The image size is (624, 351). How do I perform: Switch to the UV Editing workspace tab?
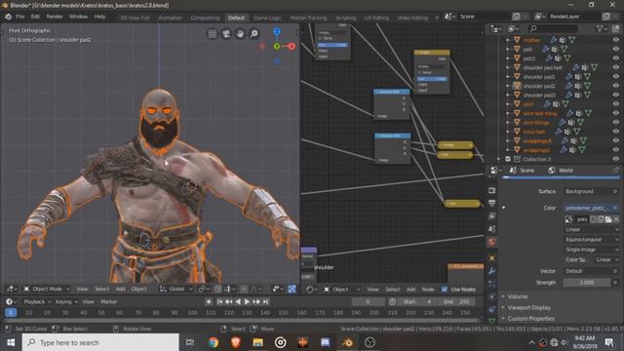tap(376, 18)
